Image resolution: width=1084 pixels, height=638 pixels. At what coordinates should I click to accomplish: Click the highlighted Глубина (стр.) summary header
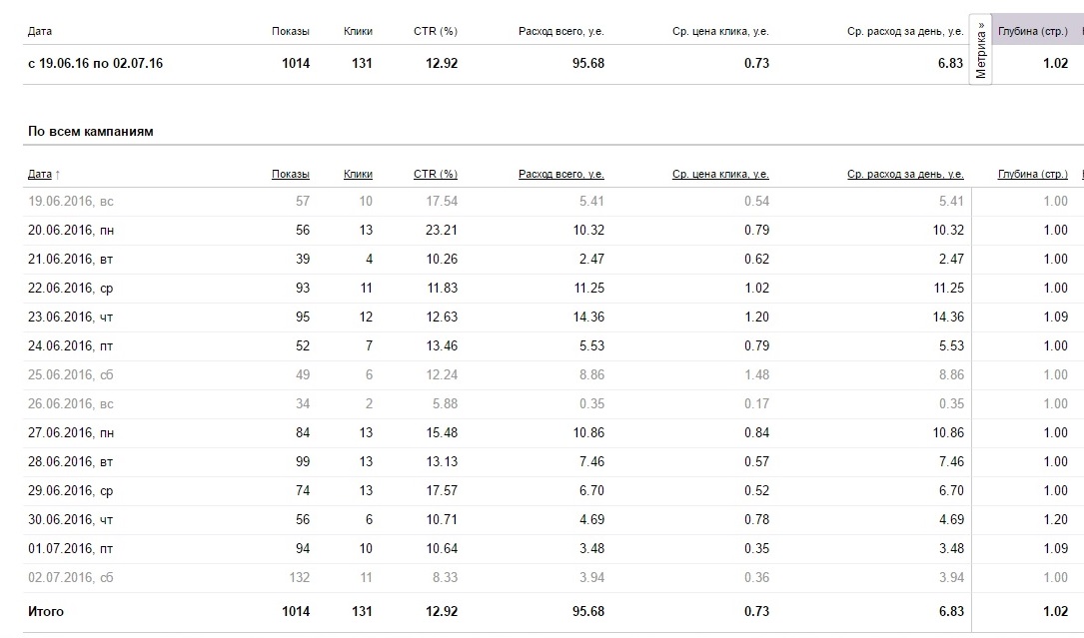click(1032, 32)
